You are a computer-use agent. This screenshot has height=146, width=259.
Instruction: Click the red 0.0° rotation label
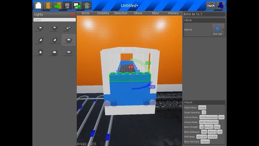(131, 67)
